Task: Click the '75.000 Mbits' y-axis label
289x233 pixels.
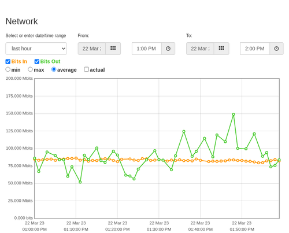Action: point(20,166)
